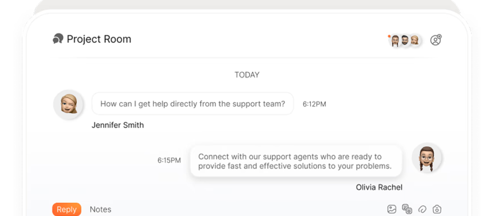
Task: Click the 6:12PM message timestamp
Action: (314, 104)
